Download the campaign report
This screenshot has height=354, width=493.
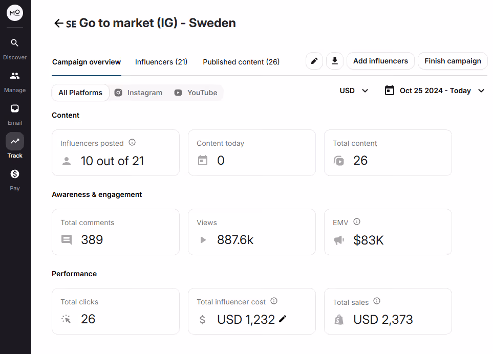point(335,61)
